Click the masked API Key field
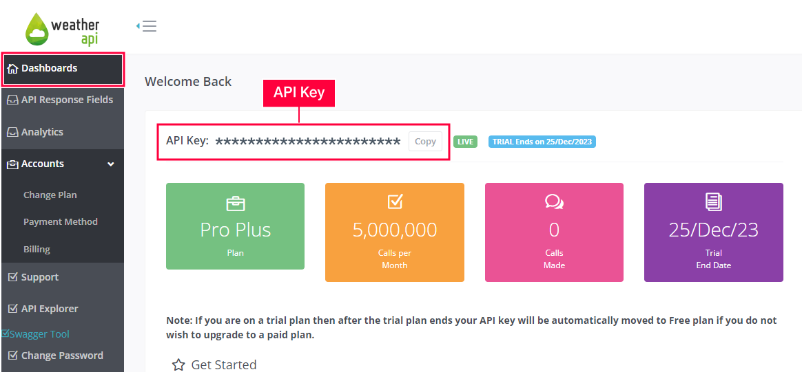The width and height of the screenshot is (802, 372). click(x=308, y=142)
